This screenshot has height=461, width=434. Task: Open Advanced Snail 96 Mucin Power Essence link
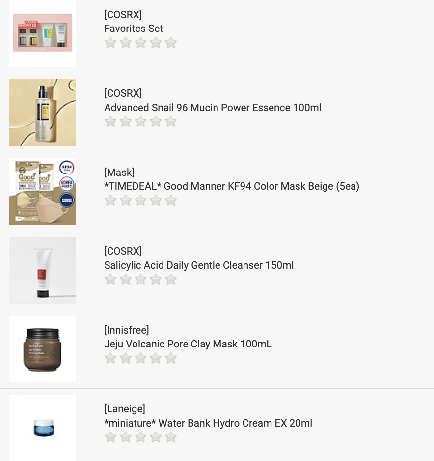[213, 108]
